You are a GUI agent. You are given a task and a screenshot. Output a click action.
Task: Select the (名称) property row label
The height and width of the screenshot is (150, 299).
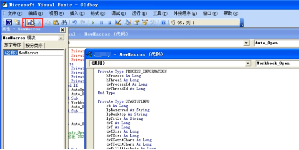[11, 53]
